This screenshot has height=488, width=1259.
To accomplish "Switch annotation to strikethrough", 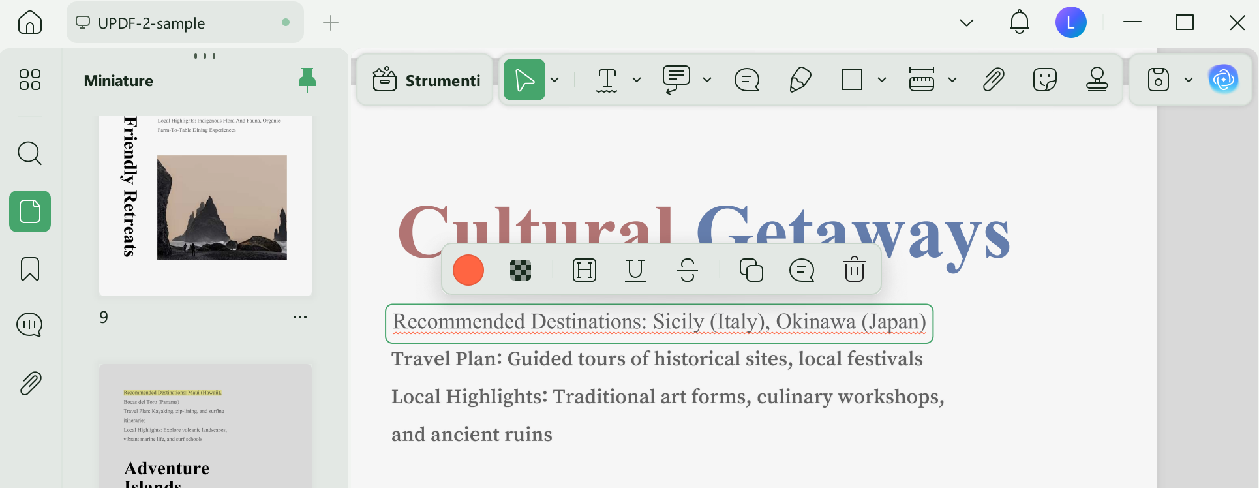I will [x=688, y=270].
